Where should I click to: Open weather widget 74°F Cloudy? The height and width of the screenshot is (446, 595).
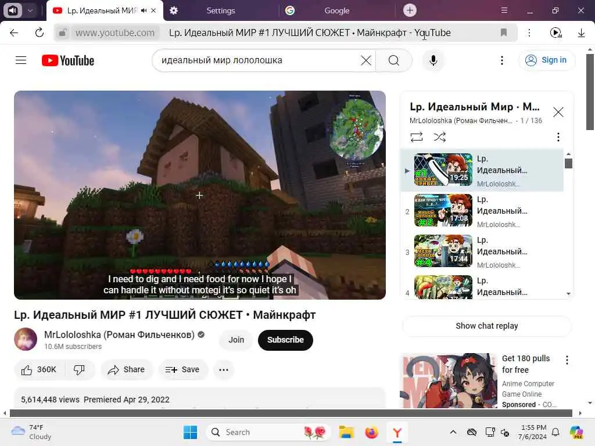(x=31, y=432)
